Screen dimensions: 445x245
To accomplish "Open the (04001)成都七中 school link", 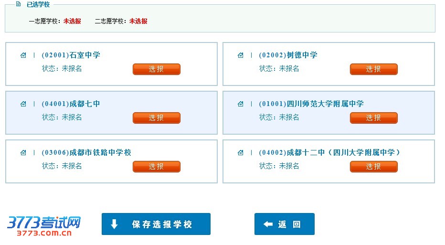I will click(71, 104).
